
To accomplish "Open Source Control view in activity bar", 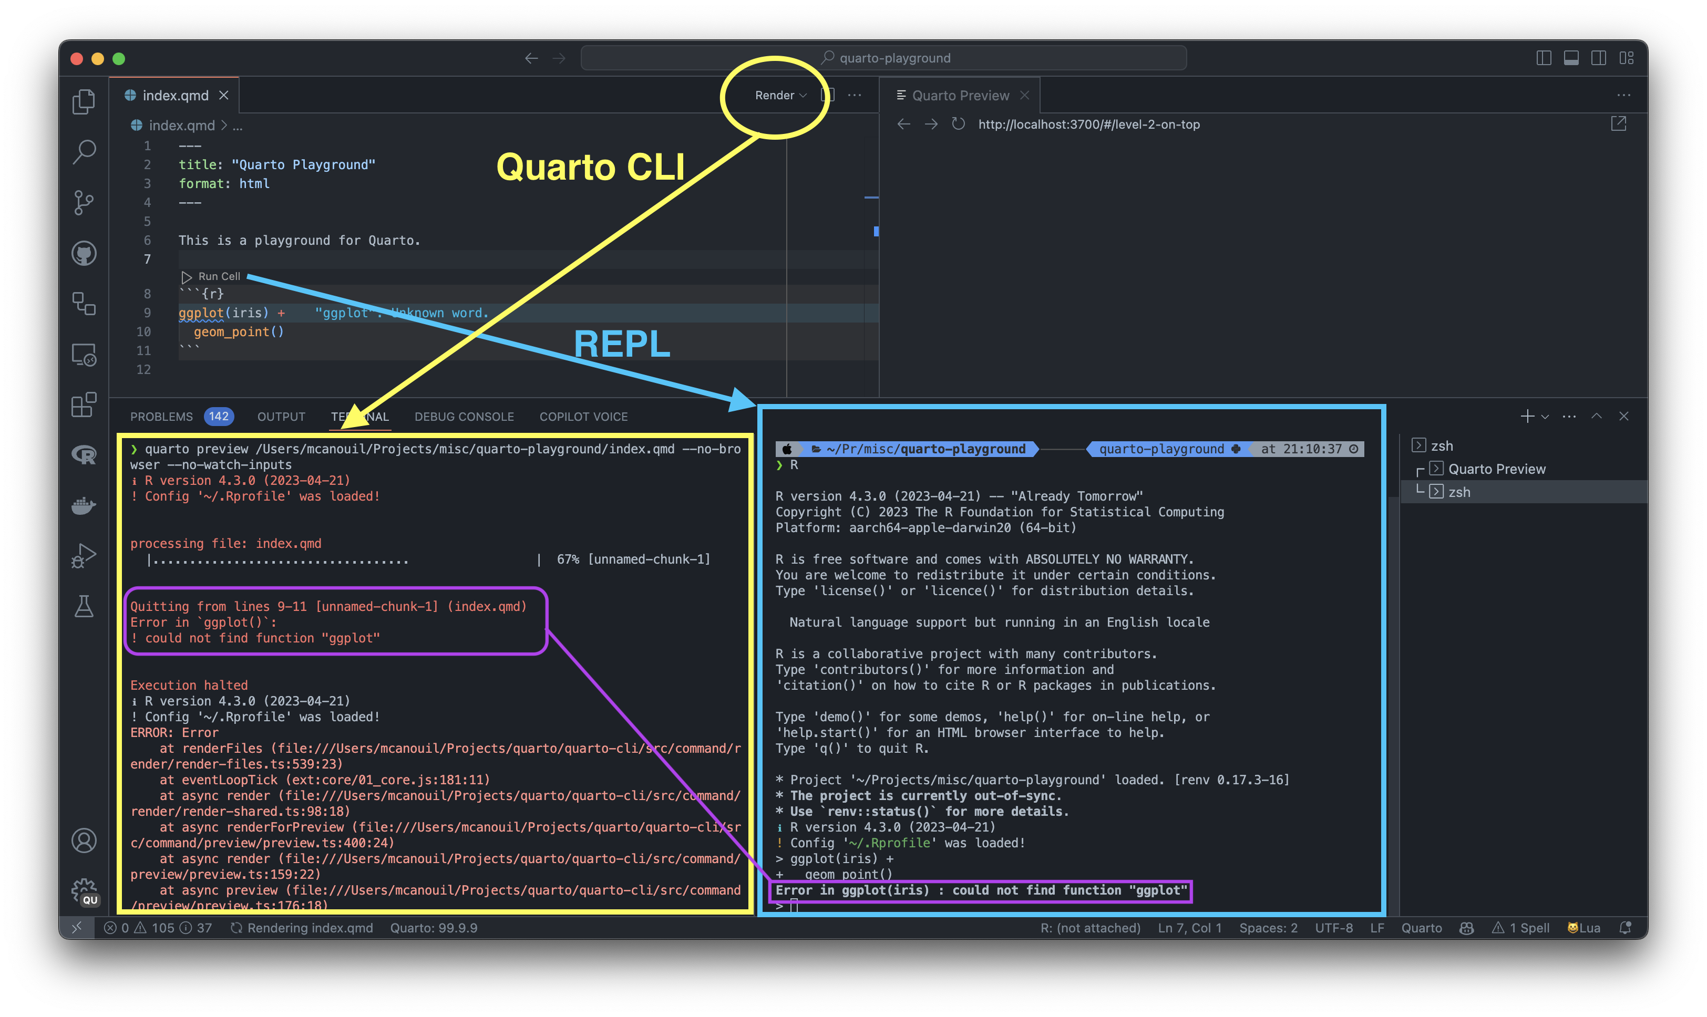I will click(84, 203).
